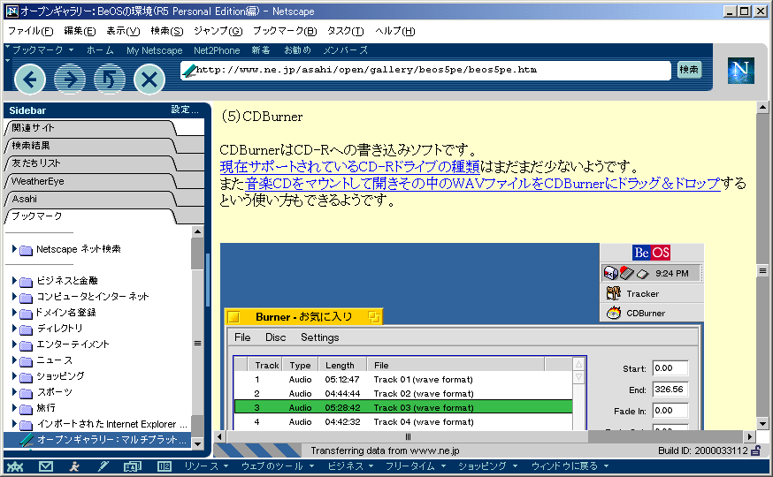Expand the 旅行 folder arrow
The image size is (773, 477).
[x=14, y=407]
